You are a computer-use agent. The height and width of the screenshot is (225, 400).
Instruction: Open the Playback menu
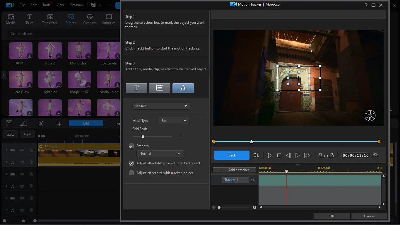coord(76,5)
